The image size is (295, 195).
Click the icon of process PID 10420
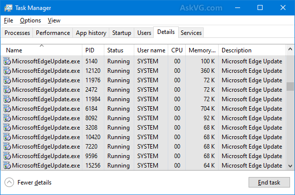click(7, 137)
